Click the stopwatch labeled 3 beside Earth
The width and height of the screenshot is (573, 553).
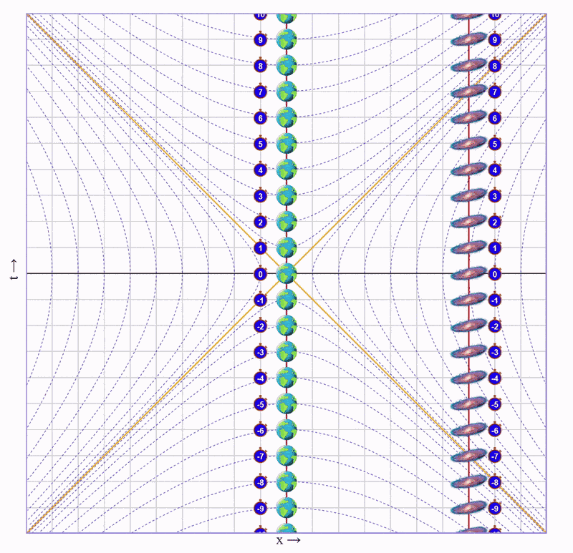coord(261,195)
